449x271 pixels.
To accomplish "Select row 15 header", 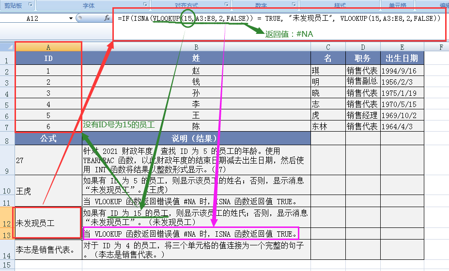I will (x=7, y=264).
